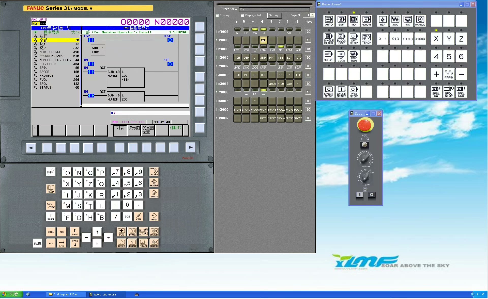Increment Page No. with the up stepper
The width and height of the screenshot is (488, 299).
click(312, 14)
